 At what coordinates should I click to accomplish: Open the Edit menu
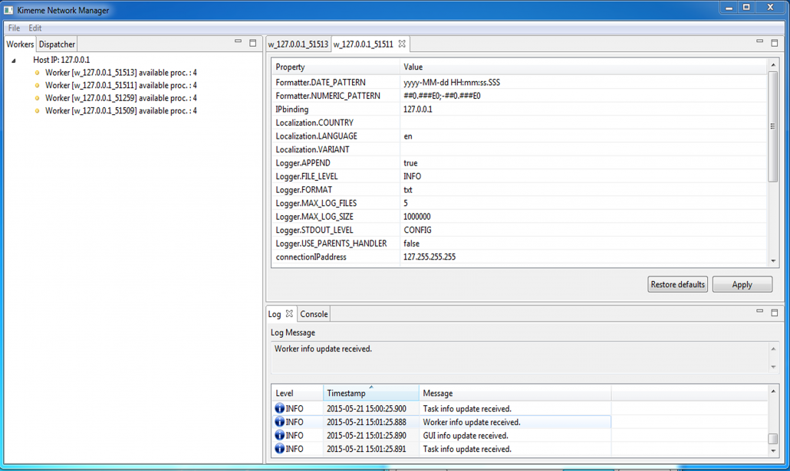(x=35, y=28)
